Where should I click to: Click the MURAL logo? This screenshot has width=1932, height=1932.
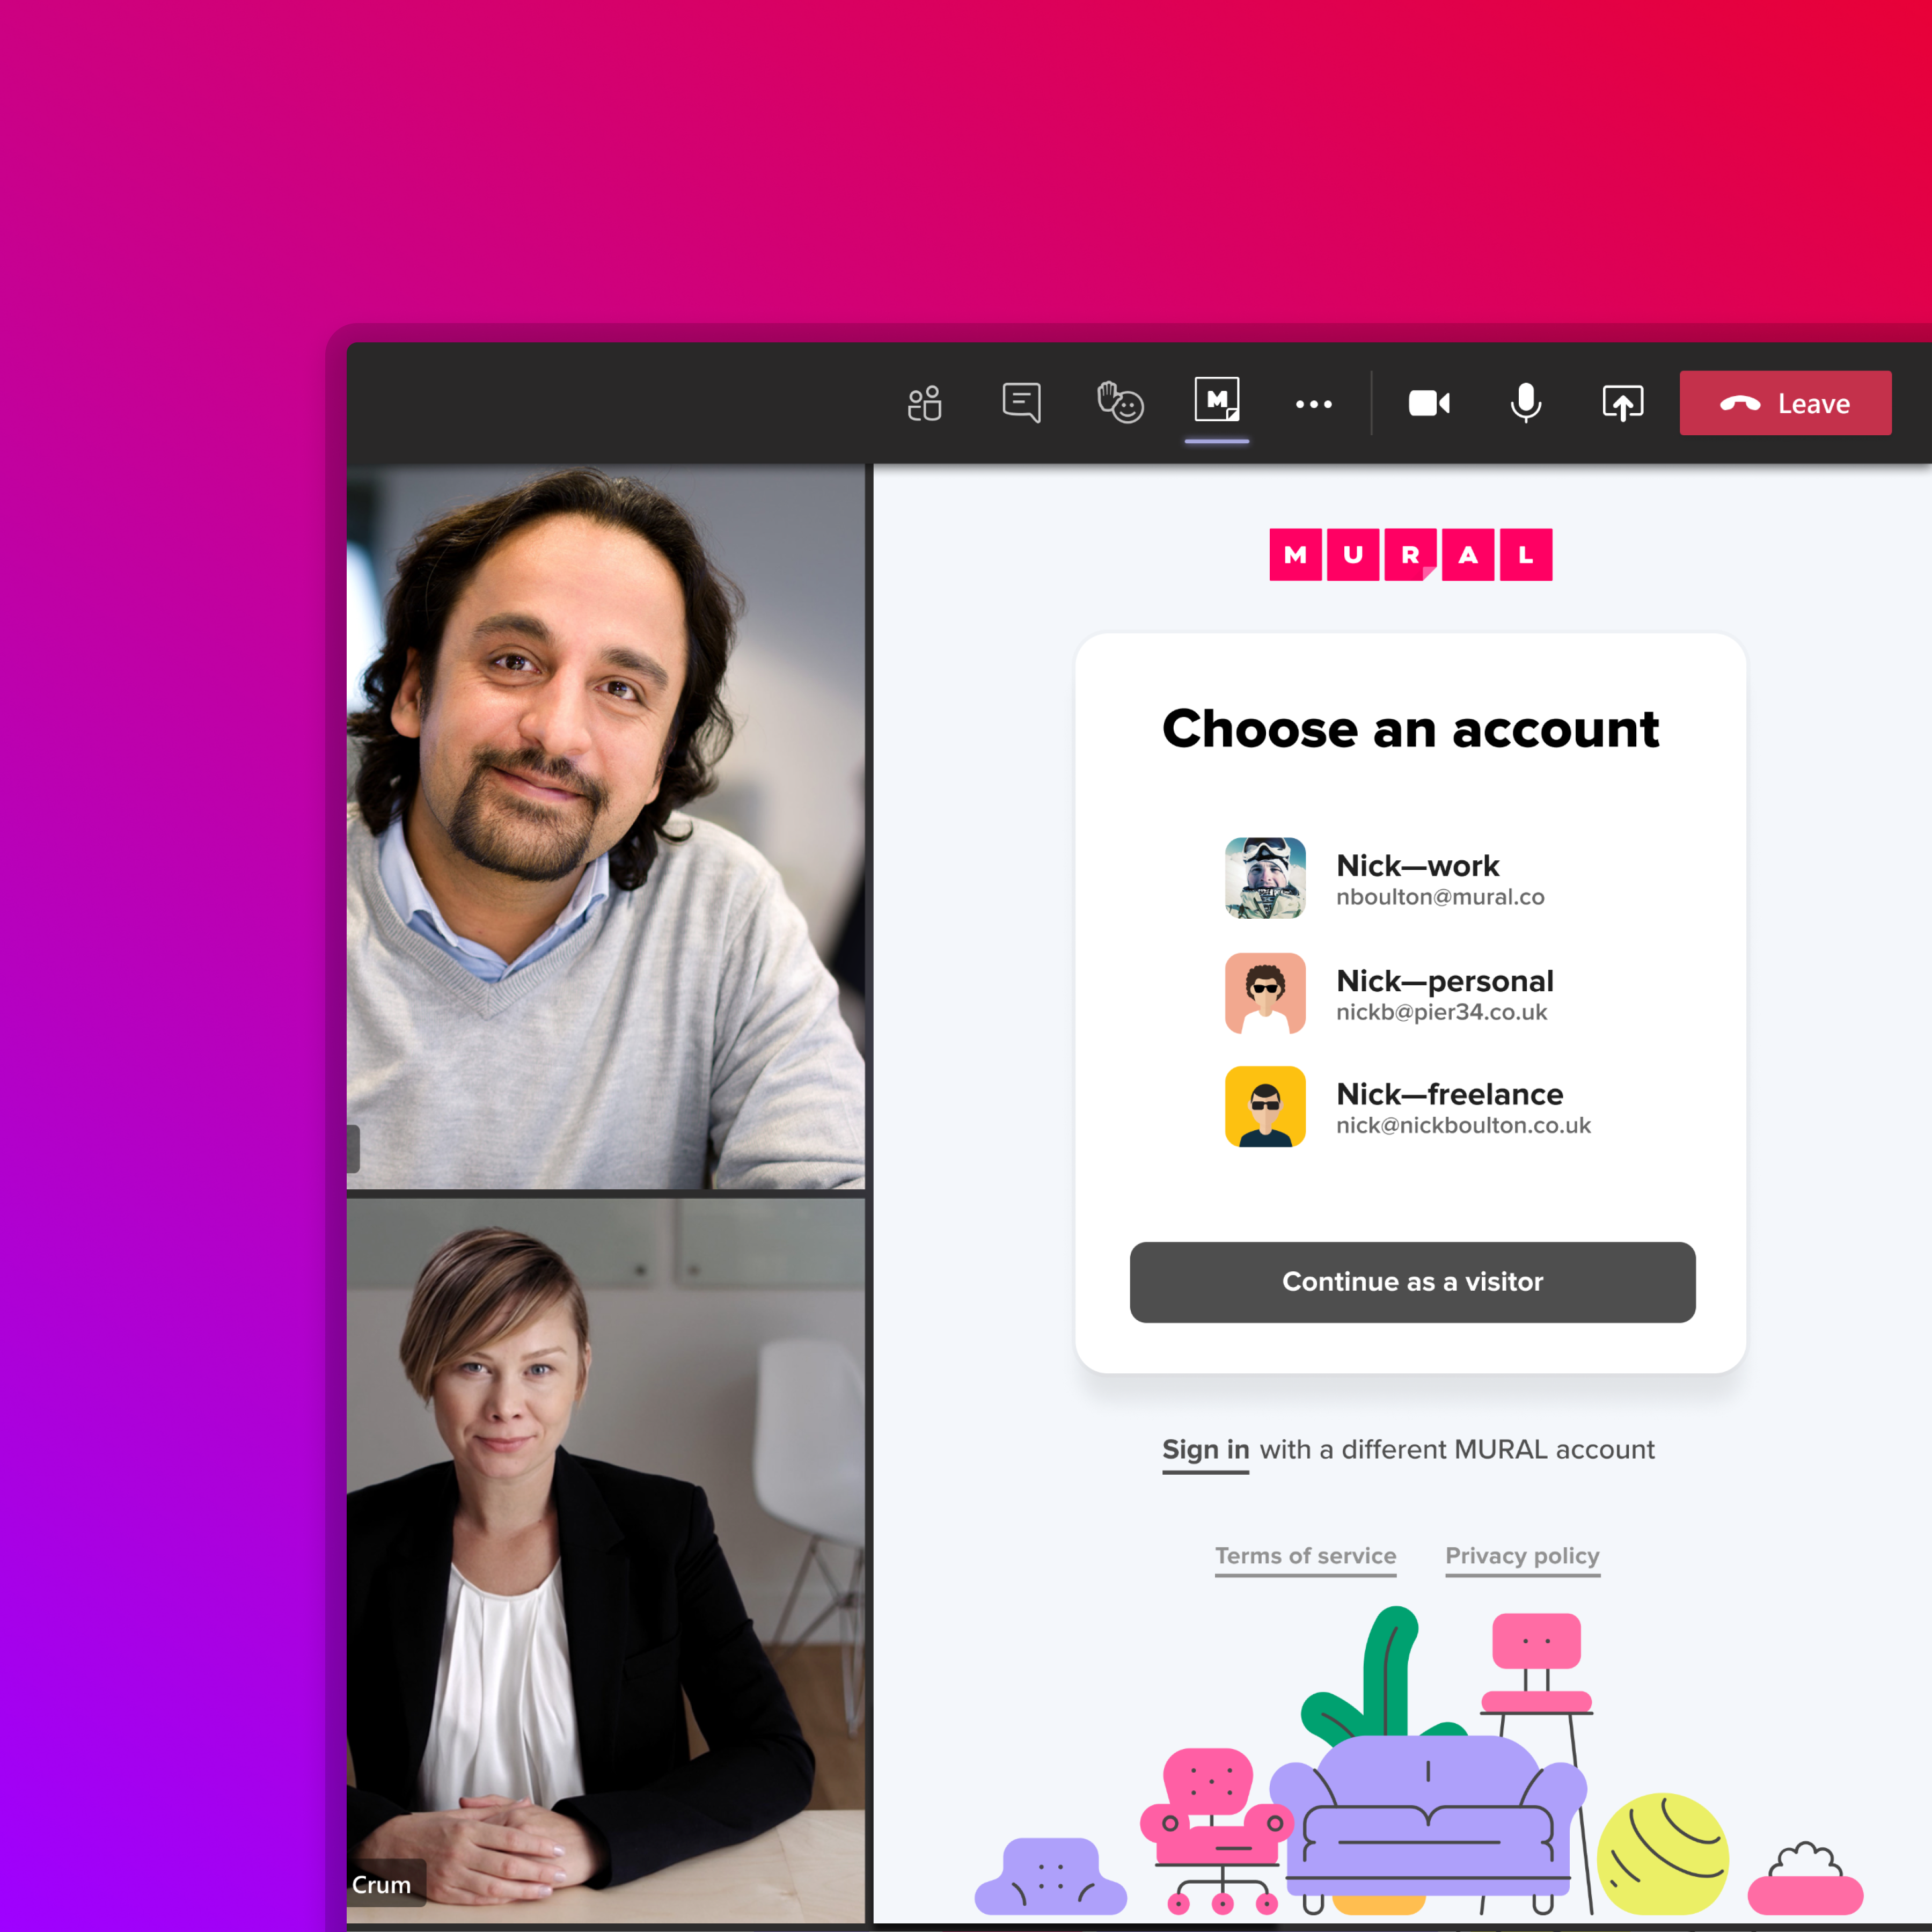[1410, 555]
